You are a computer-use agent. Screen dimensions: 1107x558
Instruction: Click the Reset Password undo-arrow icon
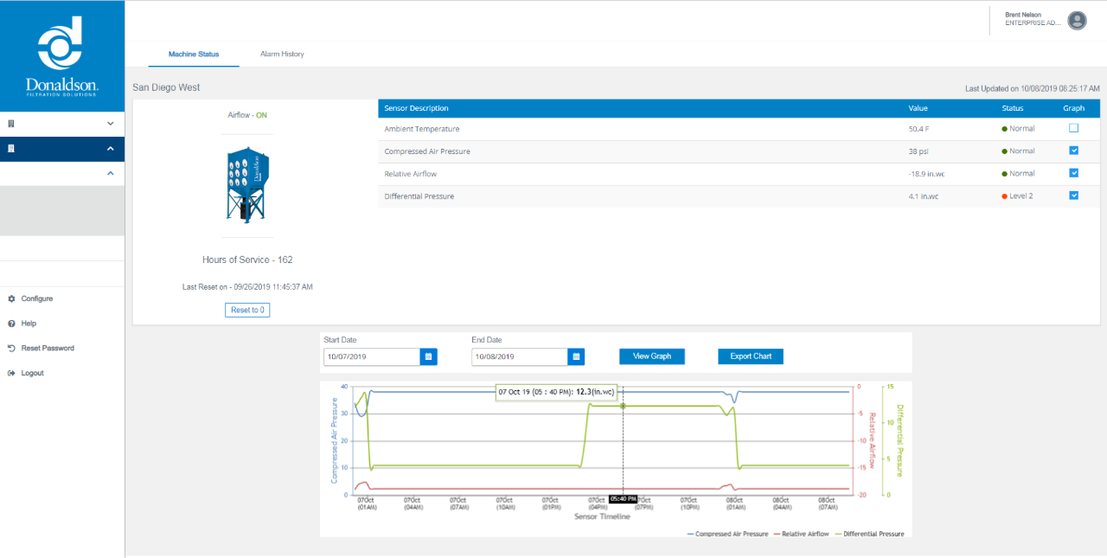tap(11, 349)
